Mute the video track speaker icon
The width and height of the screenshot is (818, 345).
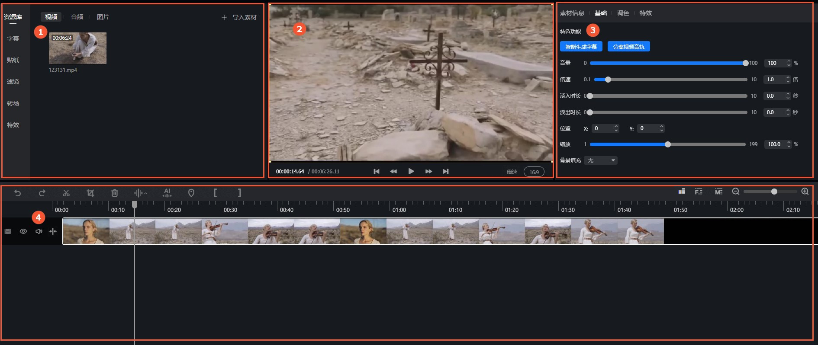coord(39,231)
